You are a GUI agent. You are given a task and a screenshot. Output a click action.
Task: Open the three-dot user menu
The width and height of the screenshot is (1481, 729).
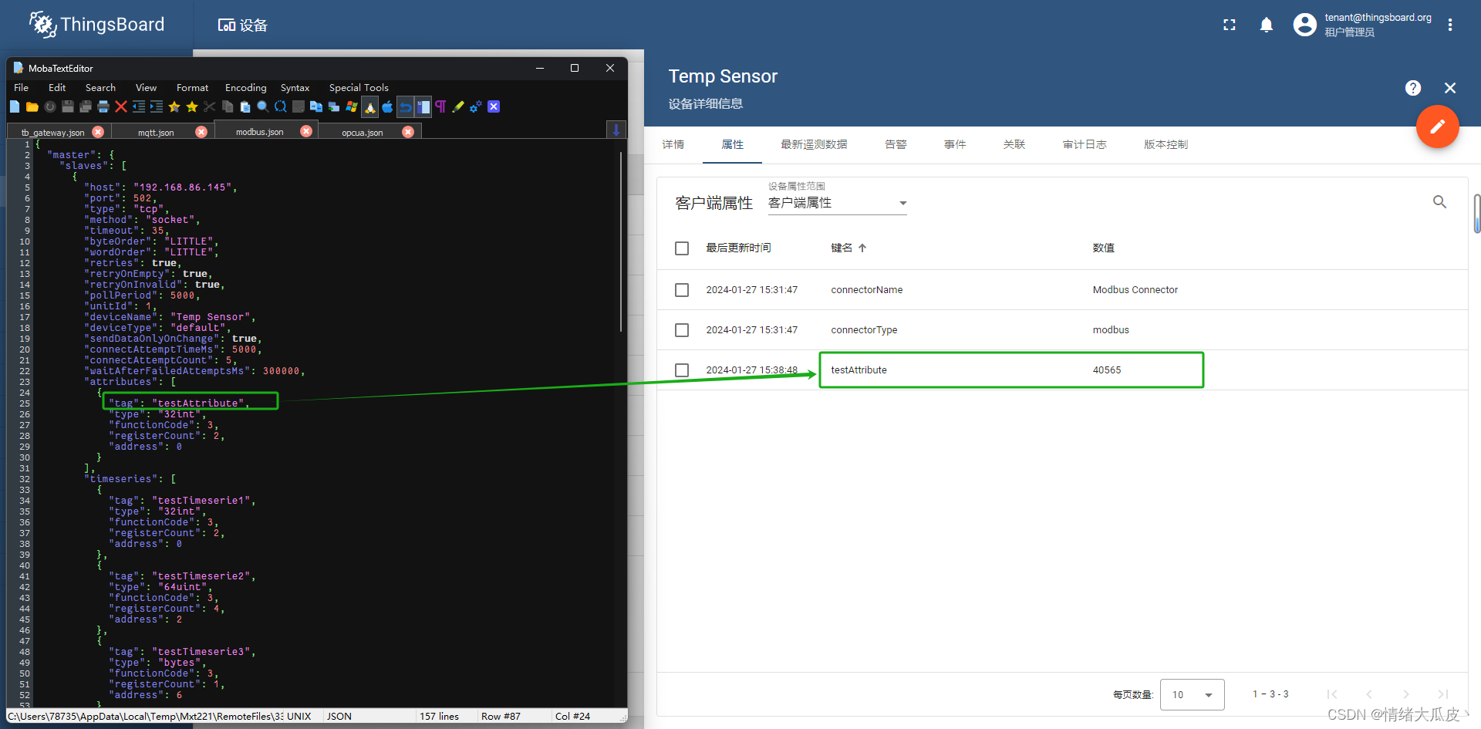(1450, 25)
